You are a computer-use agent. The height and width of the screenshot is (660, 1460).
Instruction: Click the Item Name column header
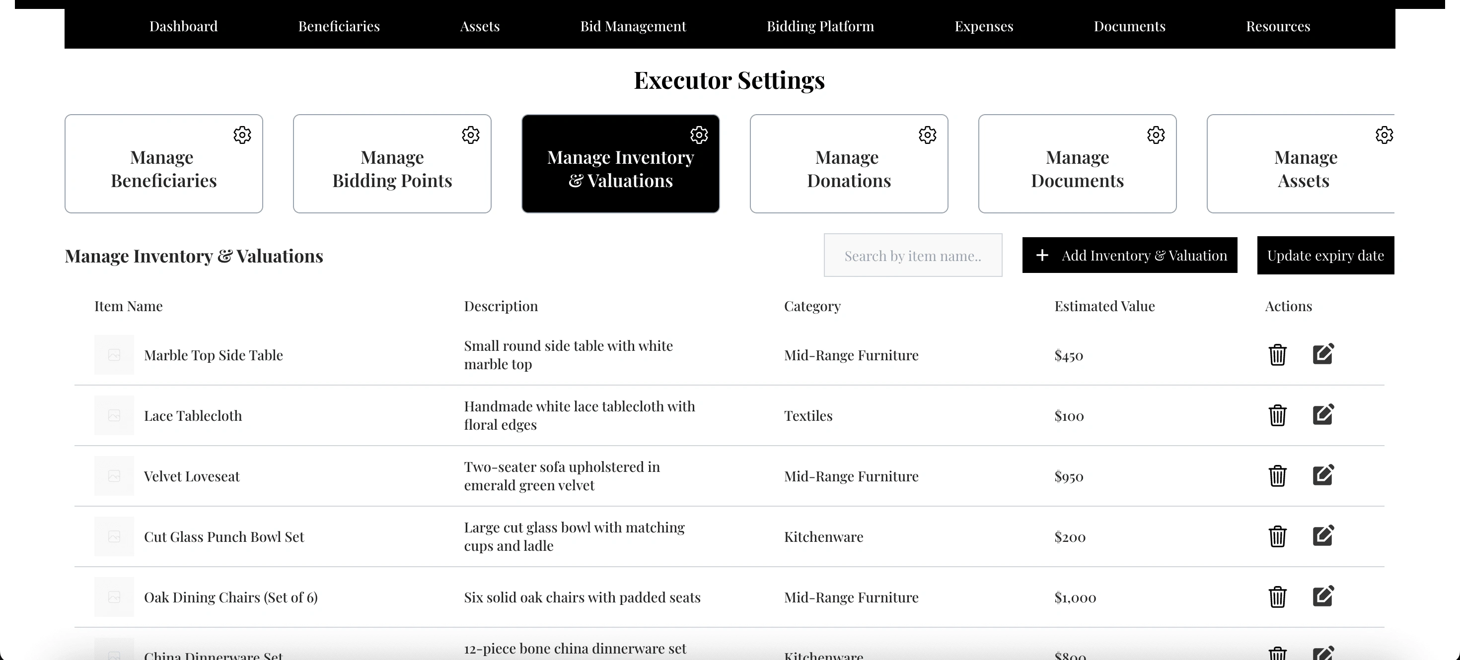128,307
